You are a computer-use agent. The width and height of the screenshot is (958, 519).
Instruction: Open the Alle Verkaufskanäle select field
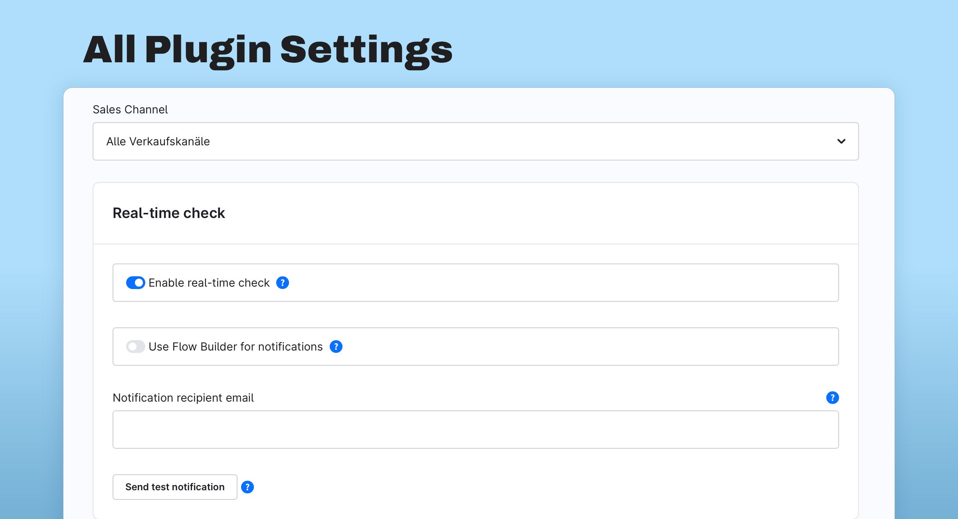[476, 141]
